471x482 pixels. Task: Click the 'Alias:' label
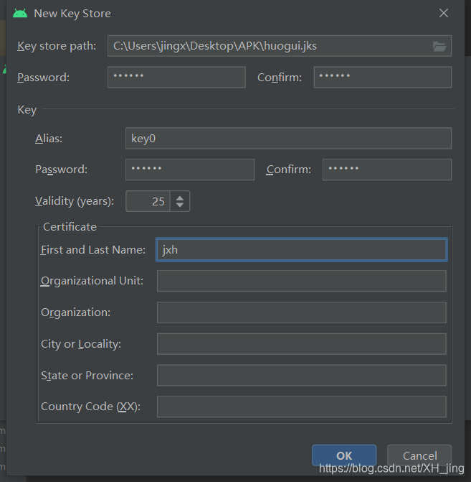click(x=49, y=139)
